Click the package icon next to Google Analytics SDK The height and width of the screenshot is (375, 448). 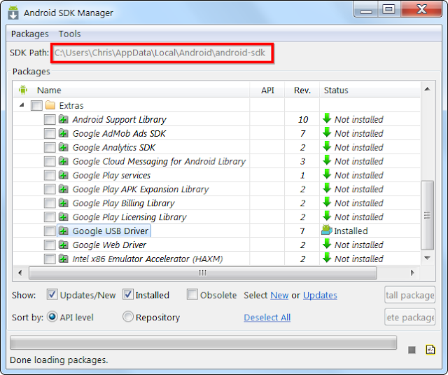pyautogui.click(x=64, y=147)
